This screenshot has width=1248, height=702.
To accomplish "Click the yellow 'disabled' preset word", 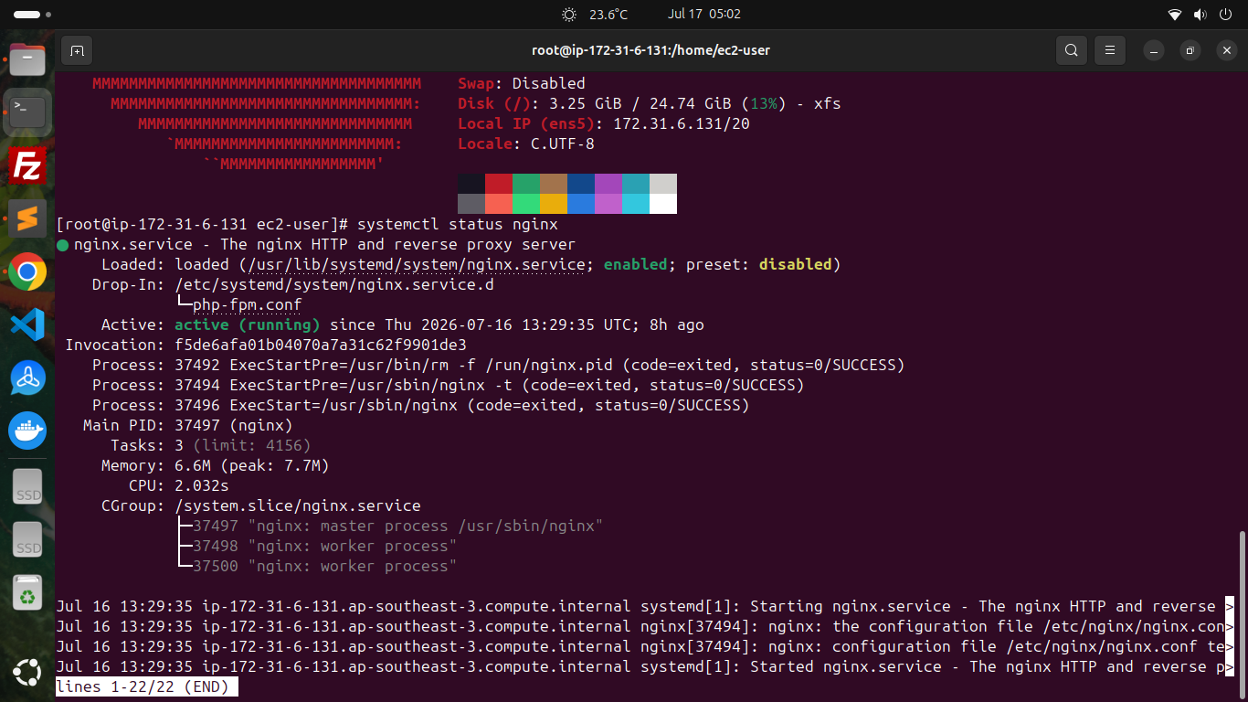I will pos(796,264).
